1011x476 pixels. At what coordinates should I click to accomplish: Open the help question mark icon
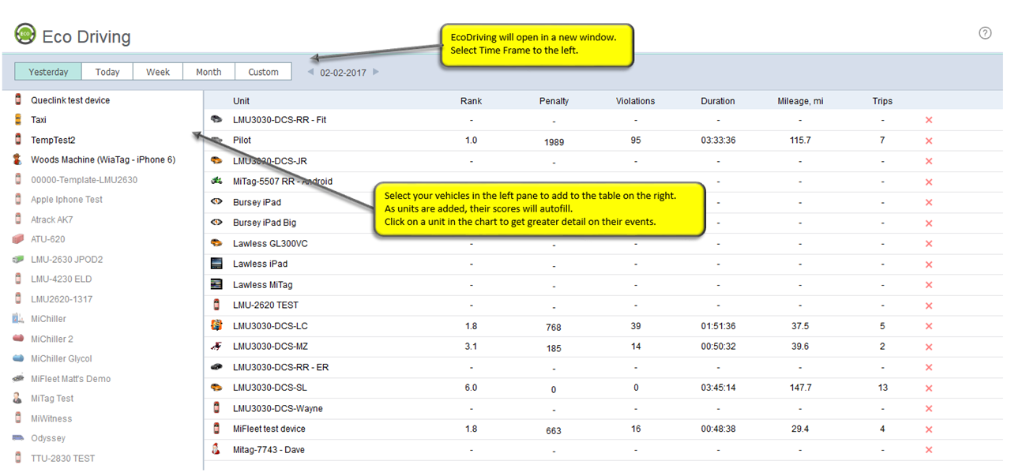pos(985,33)
